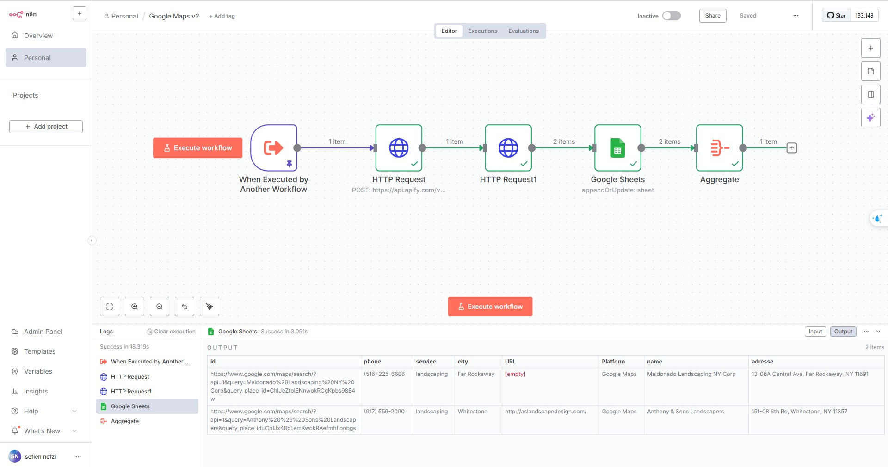
Task: Select the Google Sheets log entry
Action: (147, 406)
